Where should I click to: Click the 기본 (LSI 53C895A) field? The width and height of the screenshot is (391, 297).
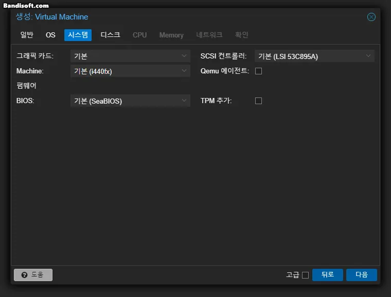[x=314, y=56]
